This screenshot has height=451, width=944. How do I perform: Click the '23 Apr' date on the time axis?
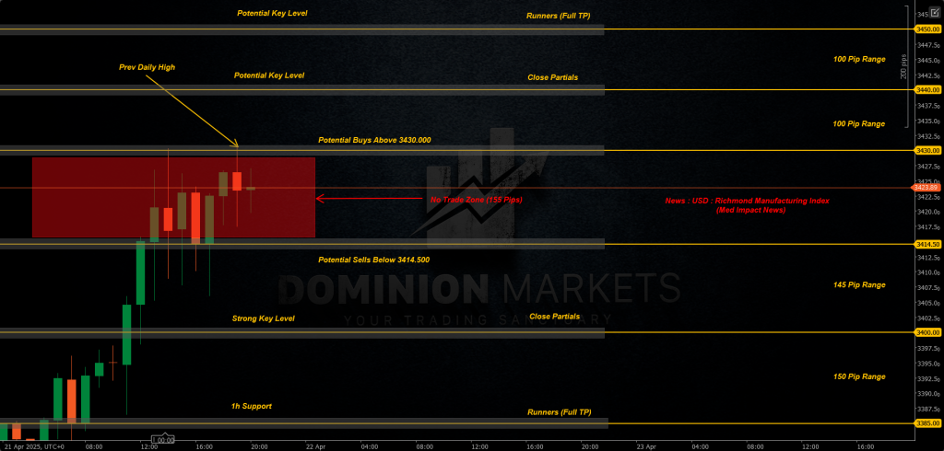coord(645,446)
